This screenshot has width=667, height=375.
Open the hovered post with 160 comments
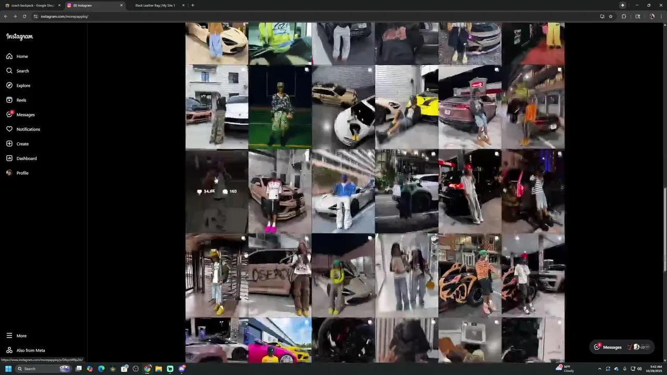click(x=217, y=191)
